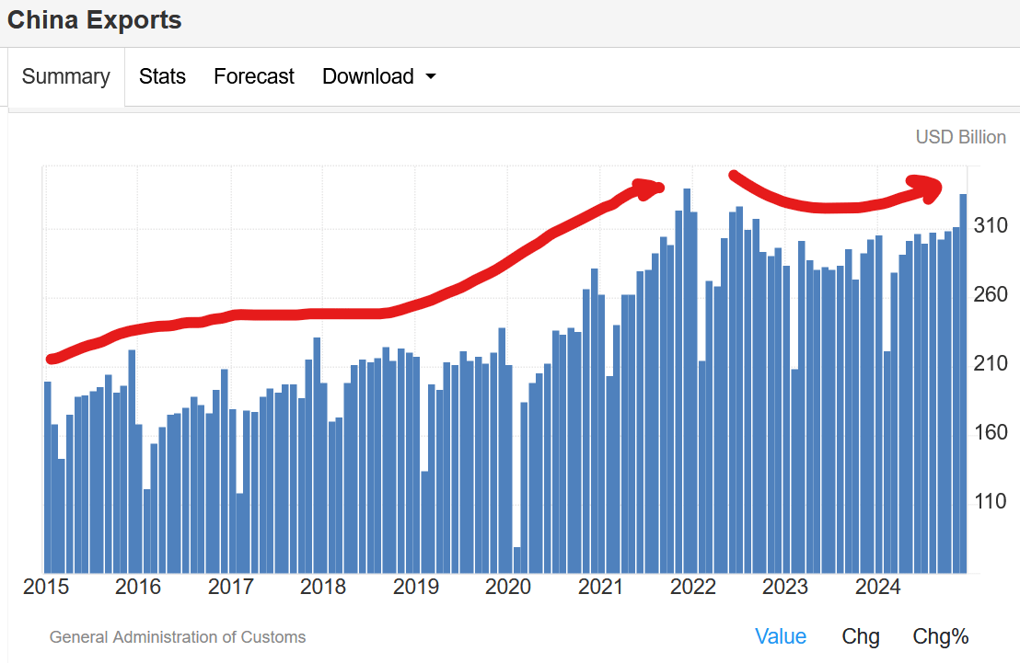This screenshot has height=663, width=1020.
Task: Select the Value display option
Action: [x=780, y=636]
